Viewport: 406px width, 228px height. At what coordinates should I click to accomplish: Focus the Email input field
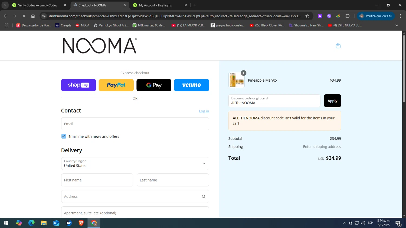[135, 124]
